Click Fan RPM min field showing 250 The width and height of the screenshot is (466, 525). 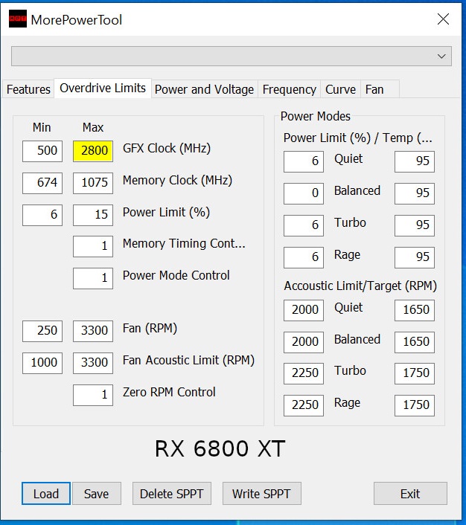42,331
